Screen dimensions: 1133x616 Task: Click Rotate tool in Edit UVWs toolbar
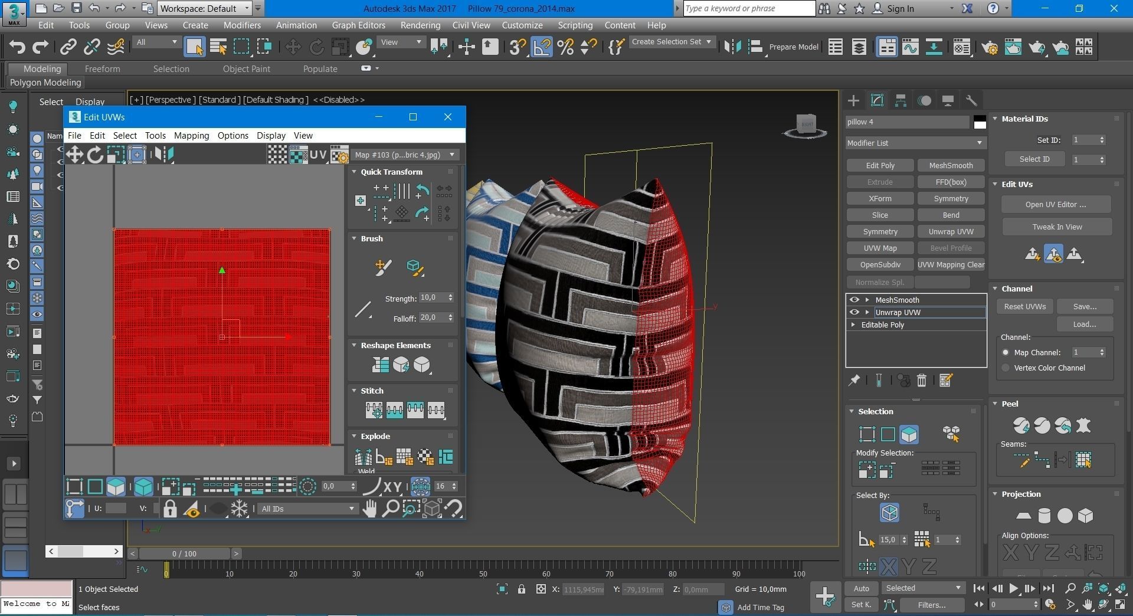[95, 155]
